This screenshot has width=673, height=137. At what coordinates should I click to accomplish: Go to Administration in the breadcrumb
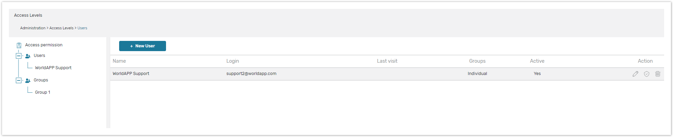click(x=33, y=28)
